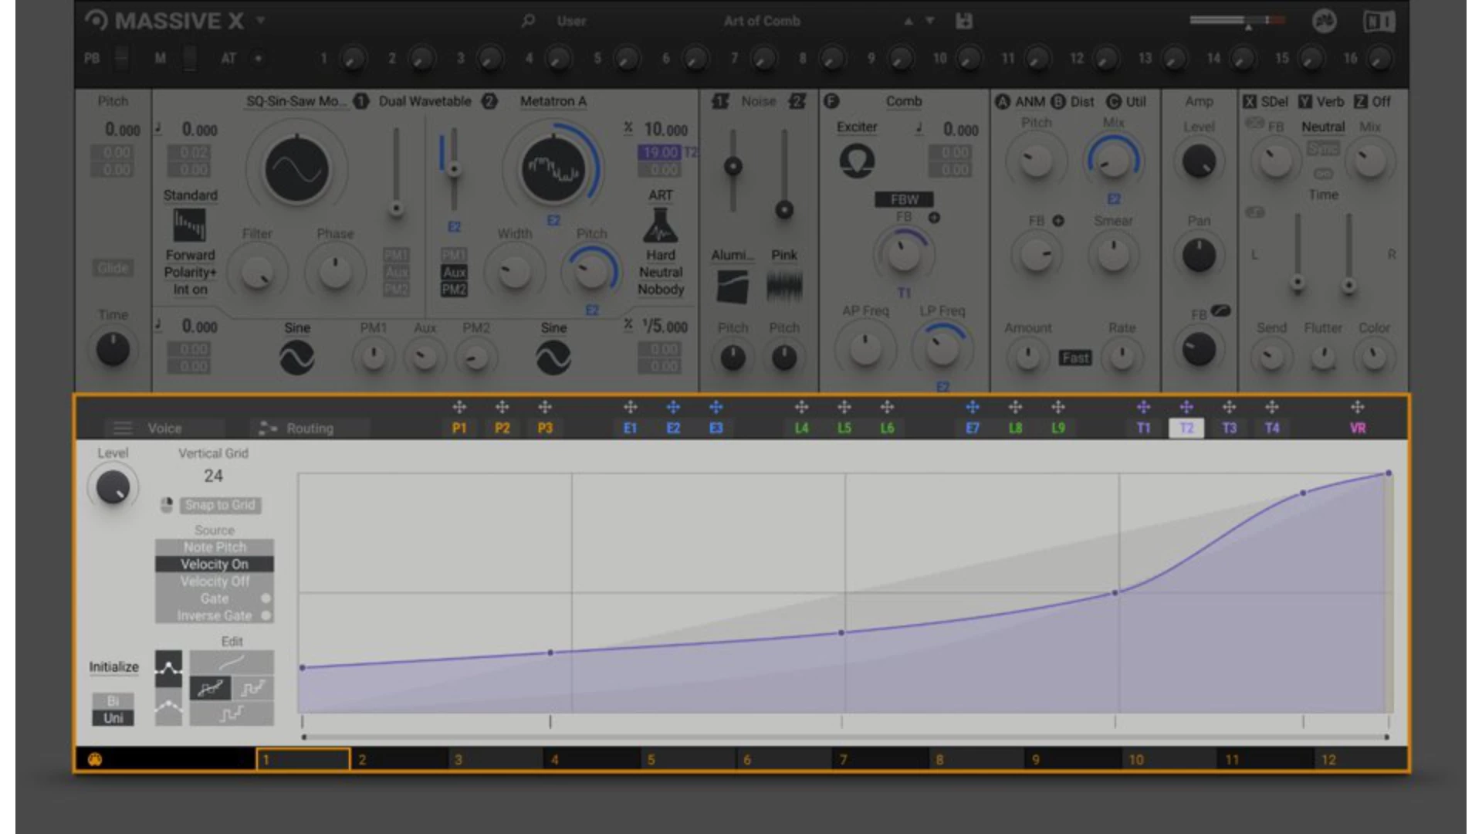Open the SQ-Sin-Saw Mo.. wavetable dropdown
The image size is (1482, 834).
[x=296, y=101]
